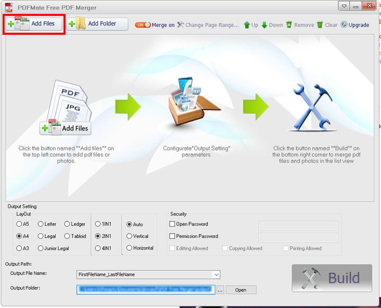Enable the Open Password checkbox
This screenshot has height=308, width=381.
[173, 224]
